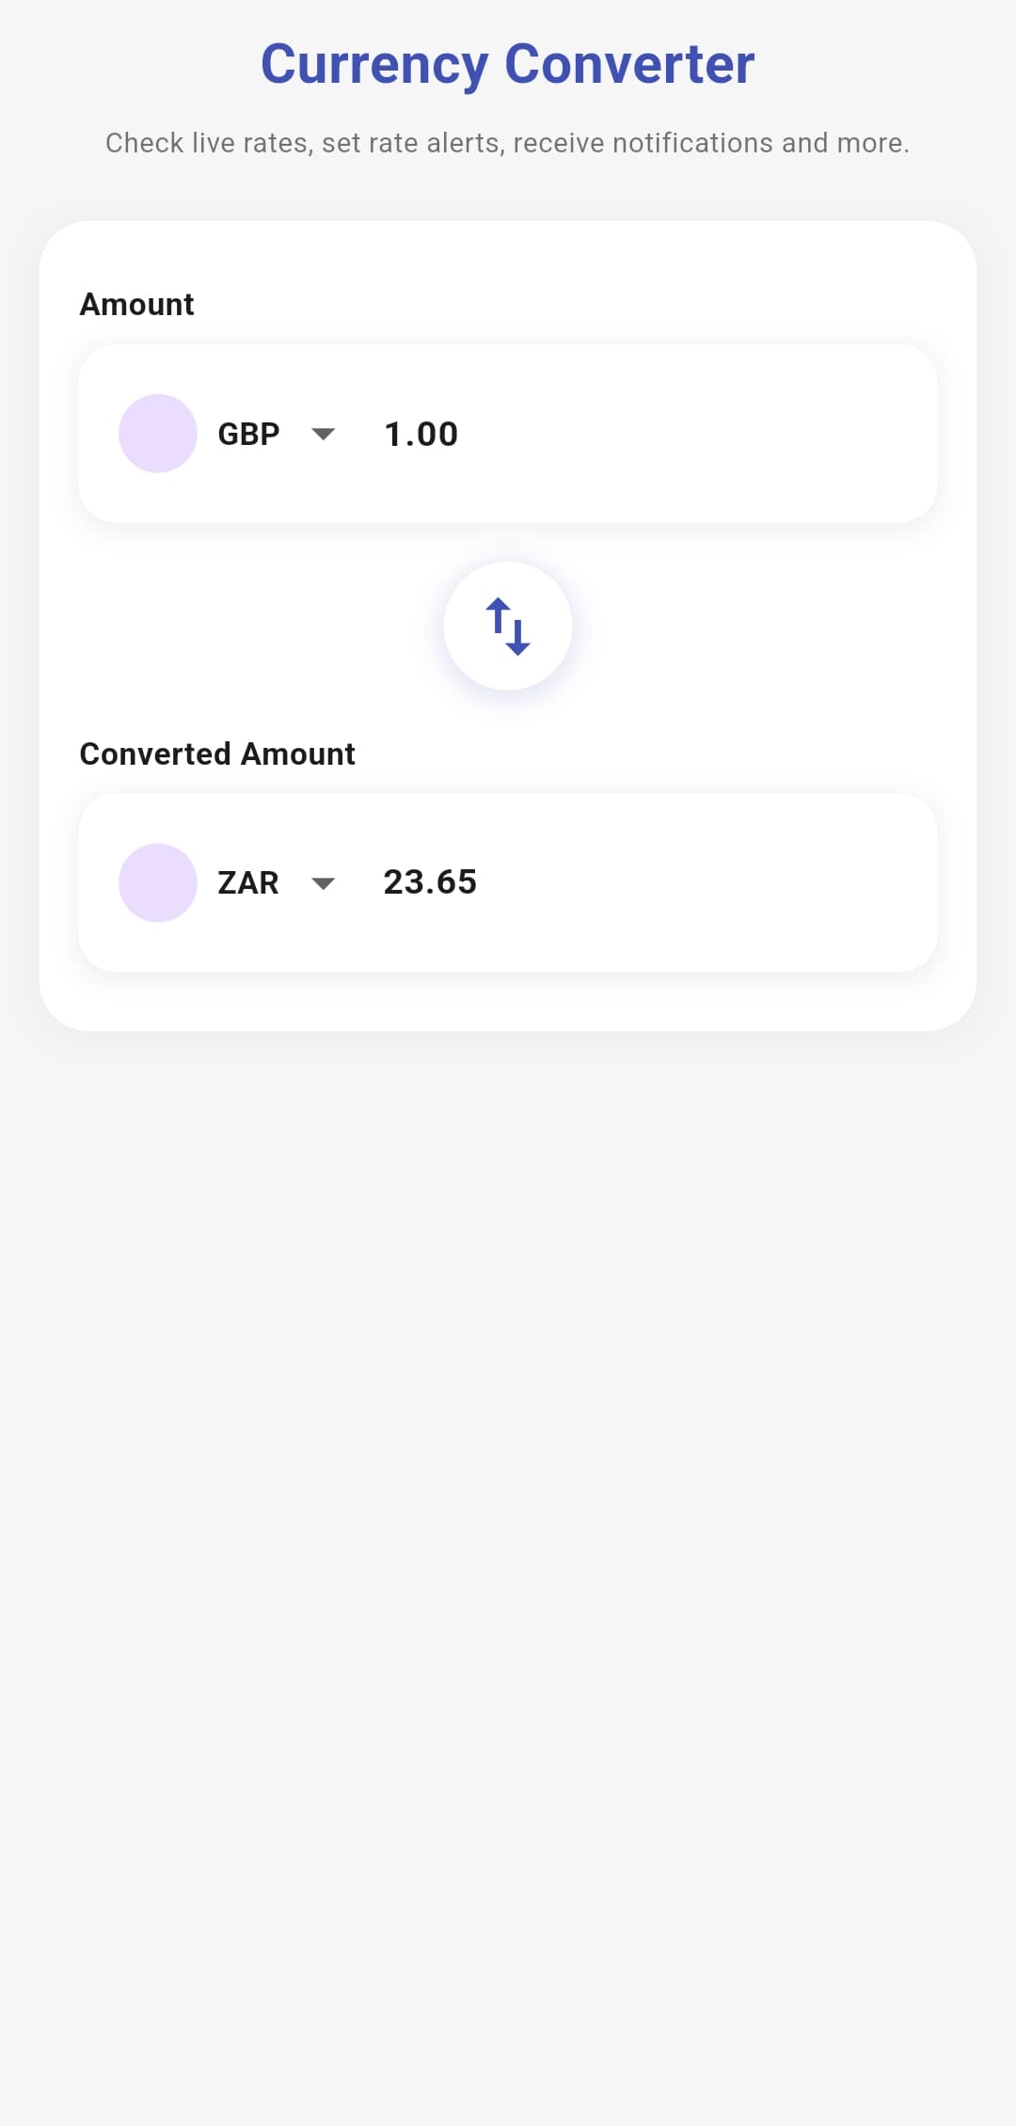Click "and more" in the subtitle
Screen dimensions: 1016x2126
[x=843, y=143]
